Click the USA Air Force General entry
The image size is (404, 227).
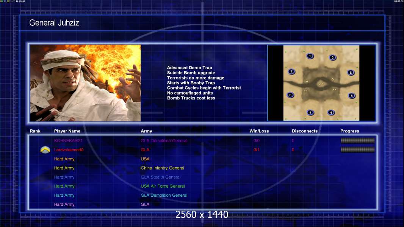tap(163, 186)
